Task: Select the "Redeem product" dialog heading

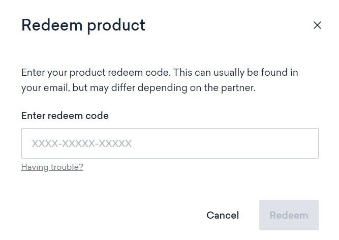Action: click(83, 25)
